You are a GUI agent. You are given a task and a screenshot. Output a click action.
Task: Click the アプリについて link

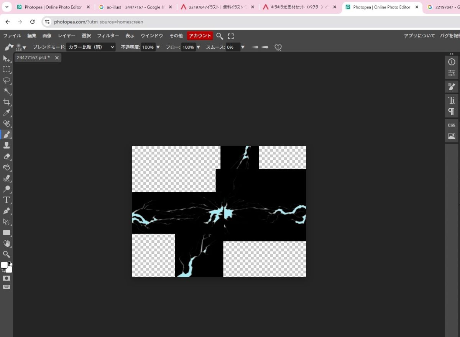419,36
